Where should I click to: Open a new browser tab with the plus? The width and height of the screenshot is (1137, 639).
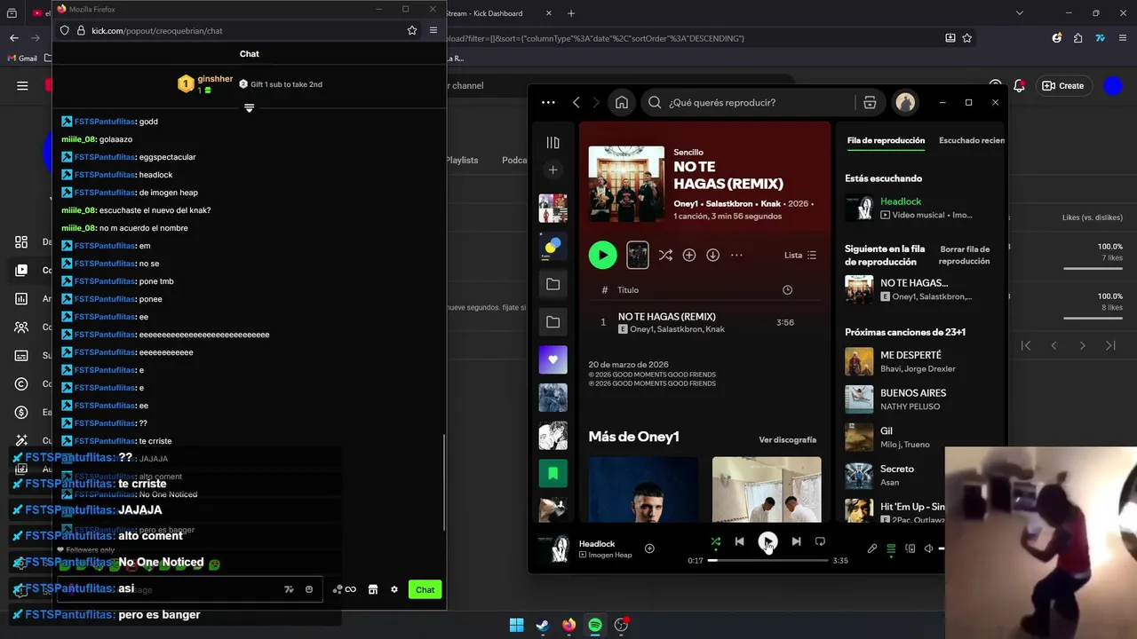point(571,13)
